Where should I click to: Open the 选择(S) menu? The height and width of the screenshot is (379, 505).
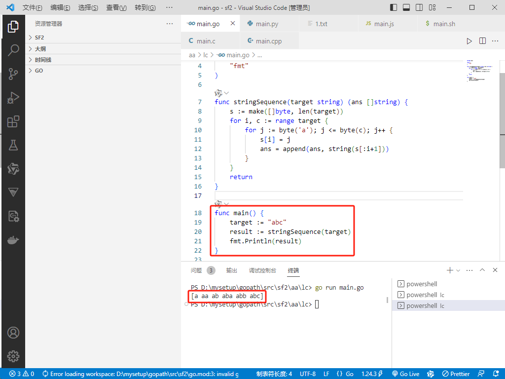pos(88,7)
